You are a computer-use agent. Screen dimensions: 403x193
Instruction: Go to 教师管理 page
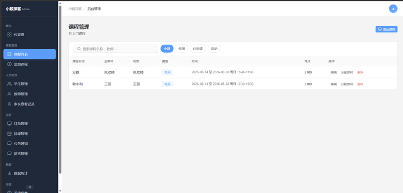(30, 94)
